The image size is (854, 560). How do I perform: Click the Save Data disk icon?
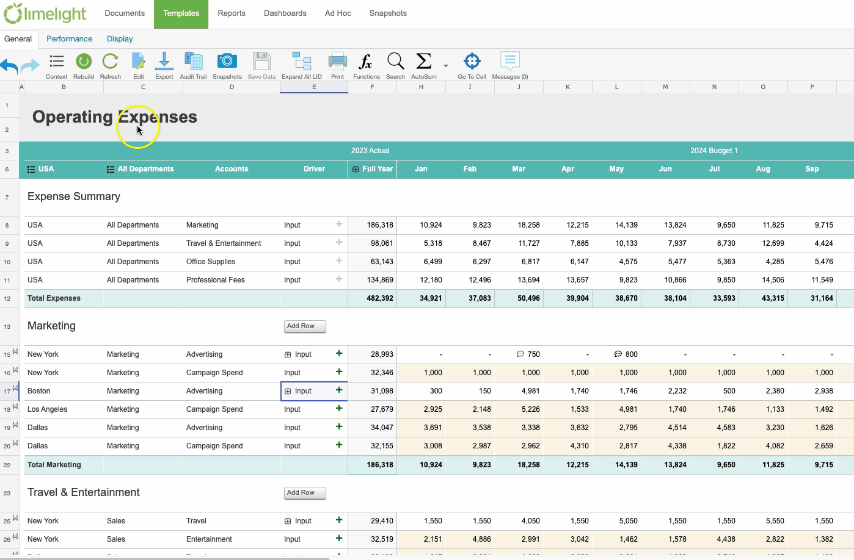click(261, 62)
